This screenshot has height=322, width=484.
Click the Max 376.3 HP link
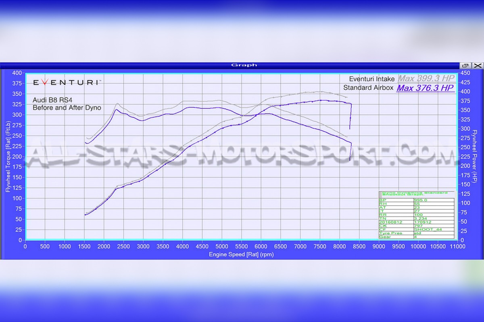point(425,88)
